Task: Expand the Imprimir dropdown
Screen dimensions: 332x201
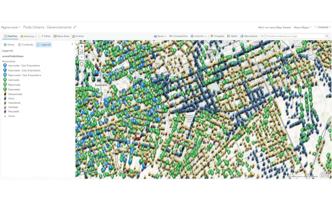Action: tap(198, 36)
